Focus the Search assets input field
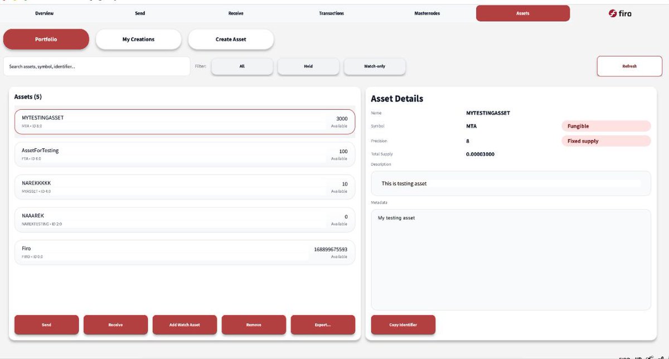 pyautogui.click(x=96, y=66)
